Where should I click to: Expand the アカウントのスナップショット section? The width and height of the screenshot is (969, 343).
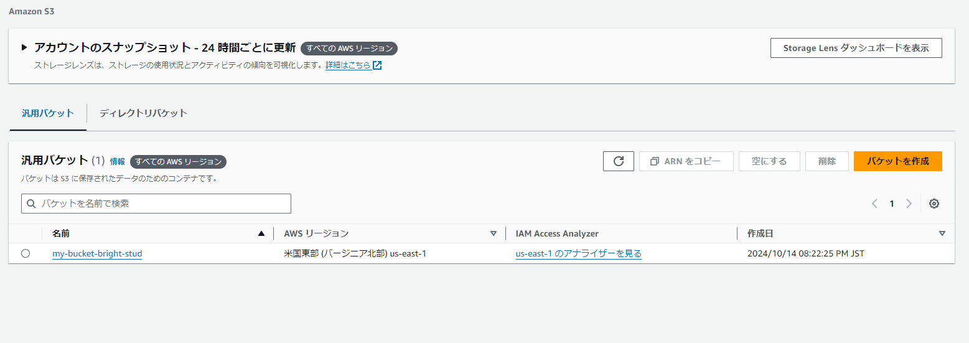24,47
